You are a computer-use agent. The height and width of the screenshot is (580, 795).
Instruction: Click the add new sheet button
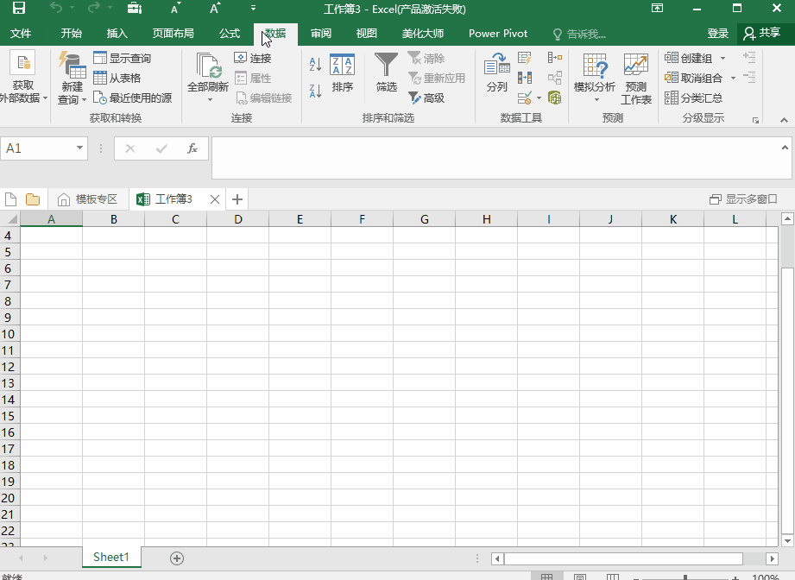tap(176, 558)
